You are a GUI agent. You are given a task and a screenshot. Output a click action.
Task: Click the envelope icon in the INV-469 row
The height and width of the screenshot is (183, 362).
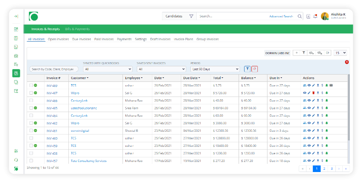[x=331, y=85]
